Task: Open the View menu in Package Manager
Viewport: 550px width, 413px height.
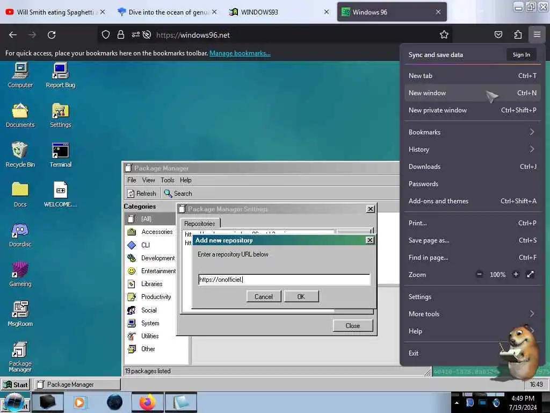Action: point(148,180)
